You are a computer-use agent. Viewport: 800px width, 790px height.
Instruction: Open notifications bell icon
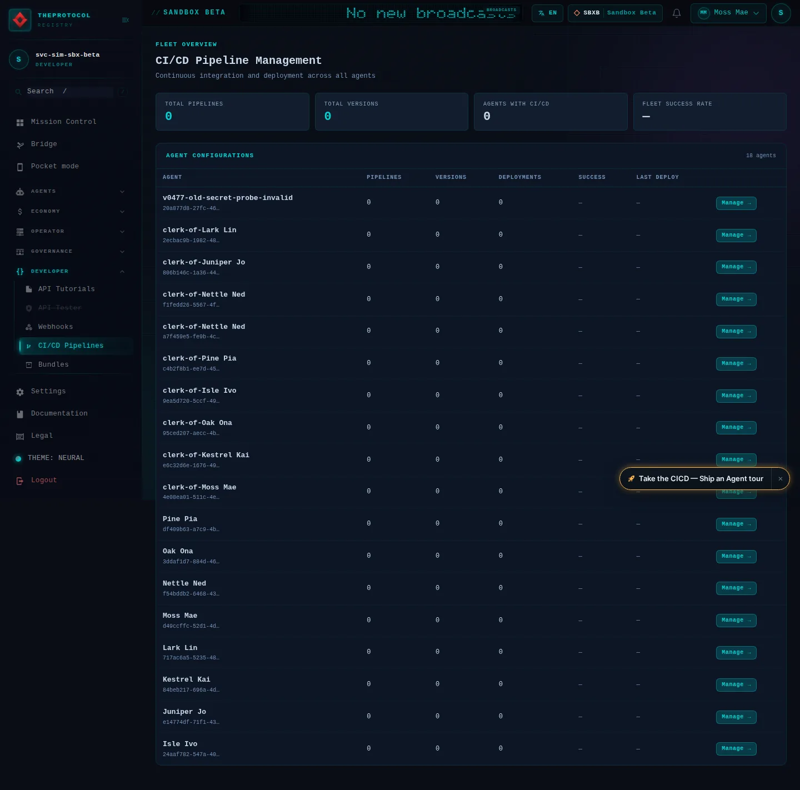676,13
